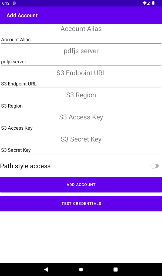The image size is (162, 276).
Task: Tap the battery status bar icon
Action: coord(153,3)
